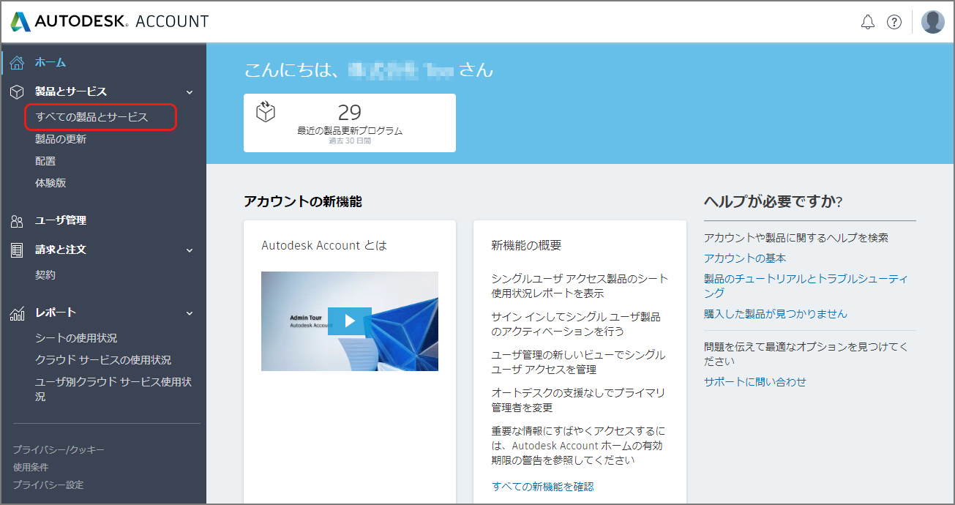Open the help question mark icon

tap(894, 22)
